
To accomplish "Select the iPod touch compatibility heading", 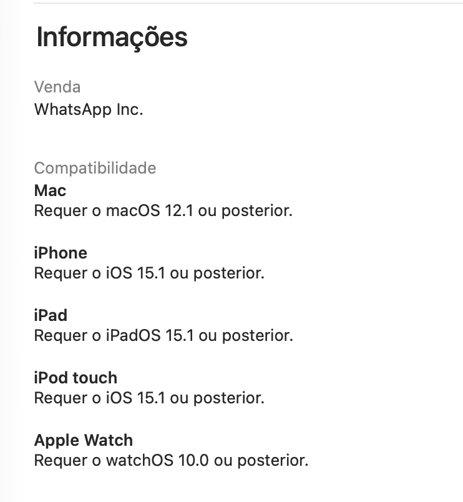I will click(76, 378).
